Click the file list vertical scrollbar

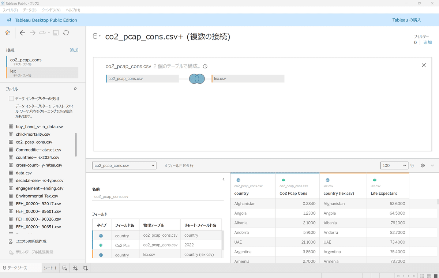[x=76, y=144]
